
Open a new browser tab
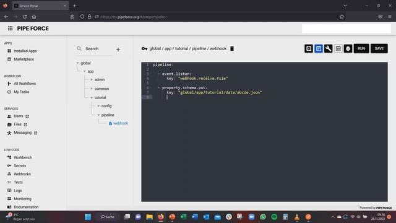click(x=74, y=6)
